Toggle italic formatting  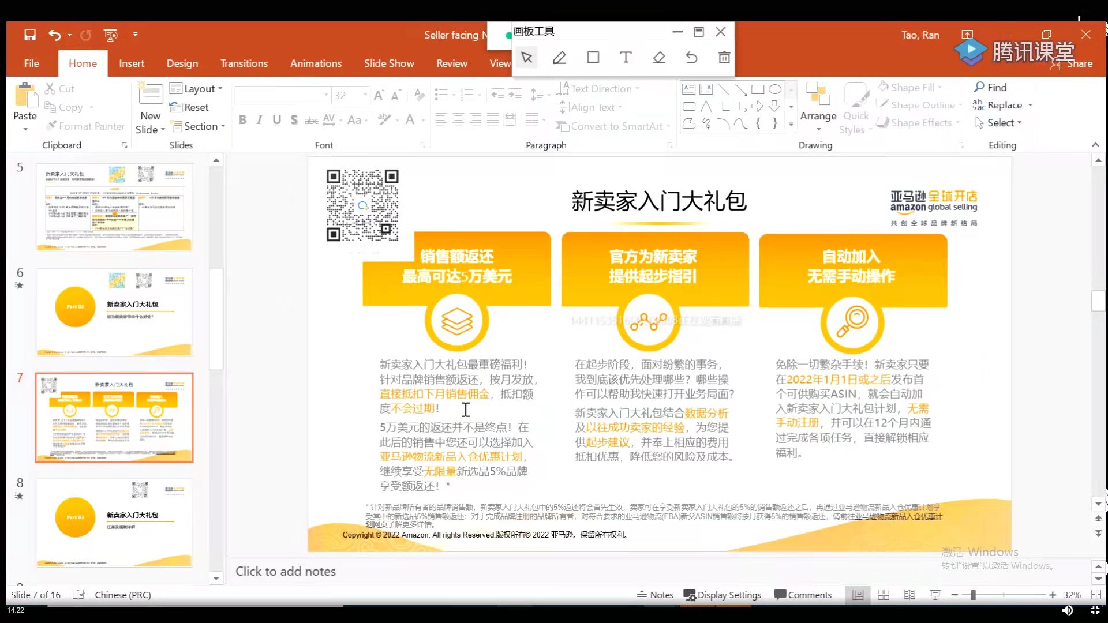coord(259,120)
